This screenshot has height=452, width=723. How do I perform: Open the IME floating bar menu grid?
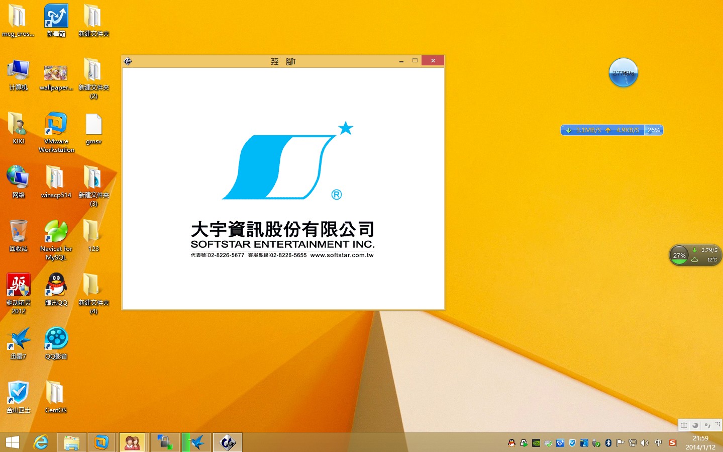tap(717, 425)
